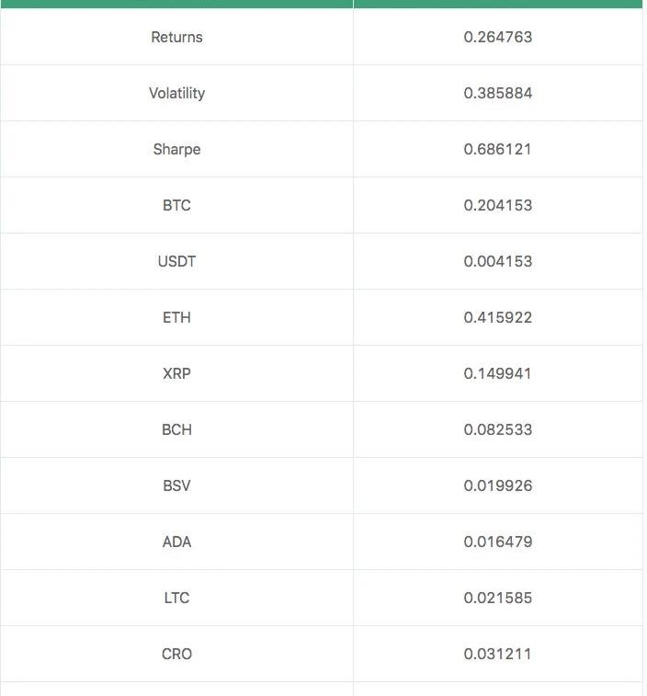Image resolution: width=647 pixels, height=696 pixels.
Task: Select the USDT weight 0.004153
Action: click(x=497, y=261)
